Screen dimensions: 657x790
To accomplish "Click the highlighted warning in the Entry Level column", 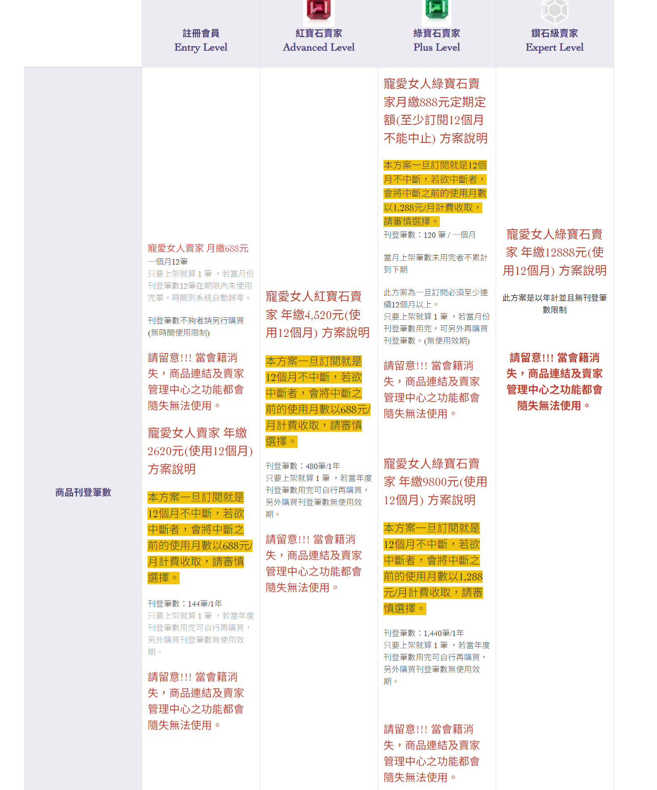I will 200,537.
